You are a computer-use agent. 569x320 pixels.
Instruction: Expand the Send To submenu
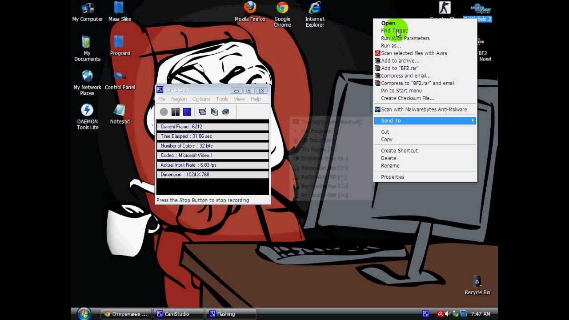(x=425, y=121)
